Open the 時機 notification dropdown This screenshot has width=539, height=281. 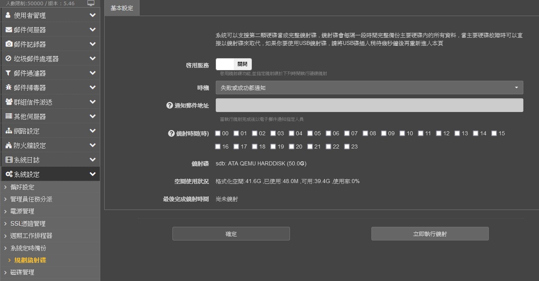(x=369, y=88)
